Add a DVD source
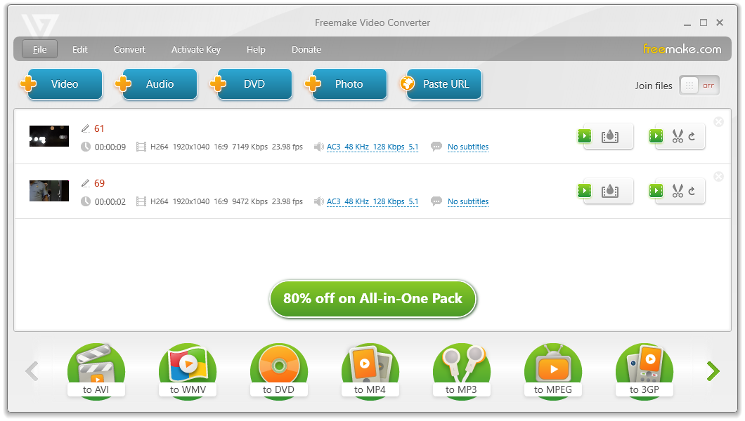The width and height of the screenshot is (745, 421). [x=252, y=84]
